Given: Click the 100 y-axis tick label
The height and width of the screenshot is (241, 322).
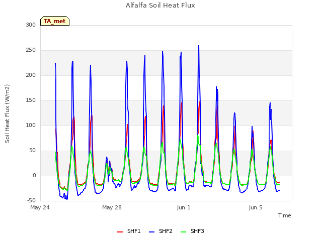Looking at the screenshot, I should pos(31,125).
